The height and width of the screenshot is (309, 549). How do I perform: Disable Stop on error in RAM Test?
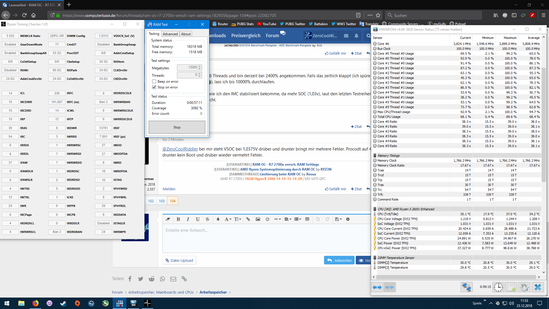154,87
